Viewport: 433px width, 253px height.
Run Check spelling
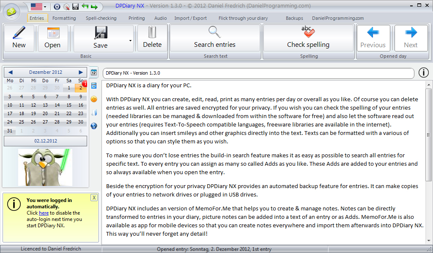(308, 38)
